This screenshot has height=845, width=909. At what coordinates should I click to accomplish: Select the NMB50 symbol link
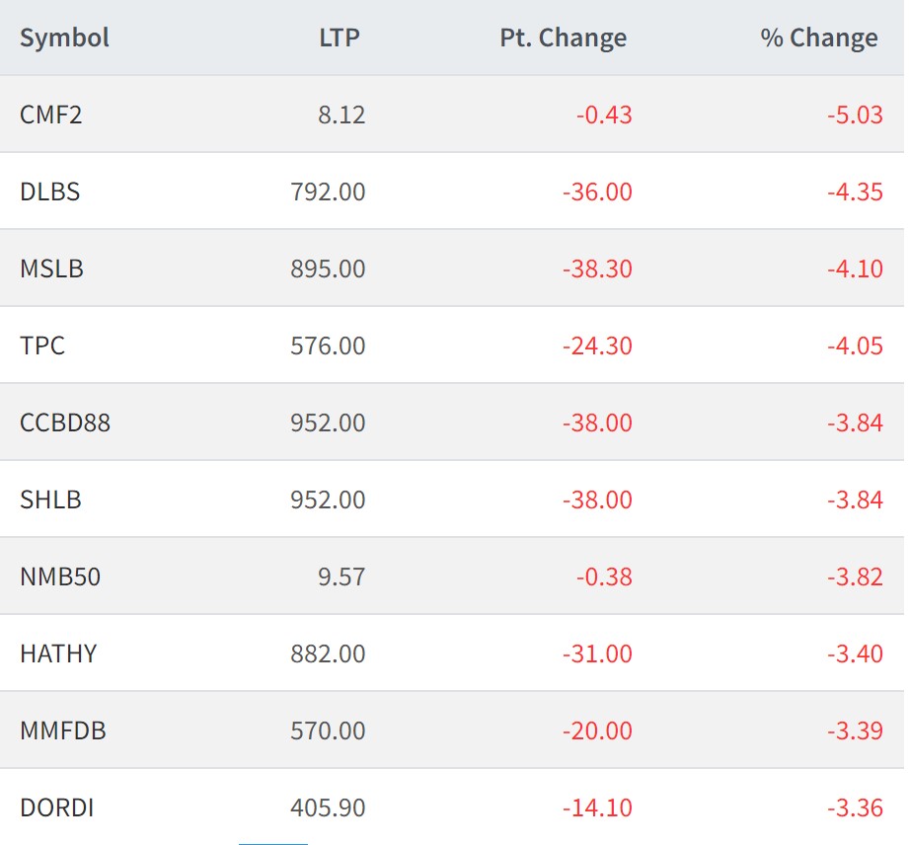(60, 576)
